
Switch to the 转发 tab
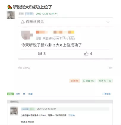click(18, 94)
